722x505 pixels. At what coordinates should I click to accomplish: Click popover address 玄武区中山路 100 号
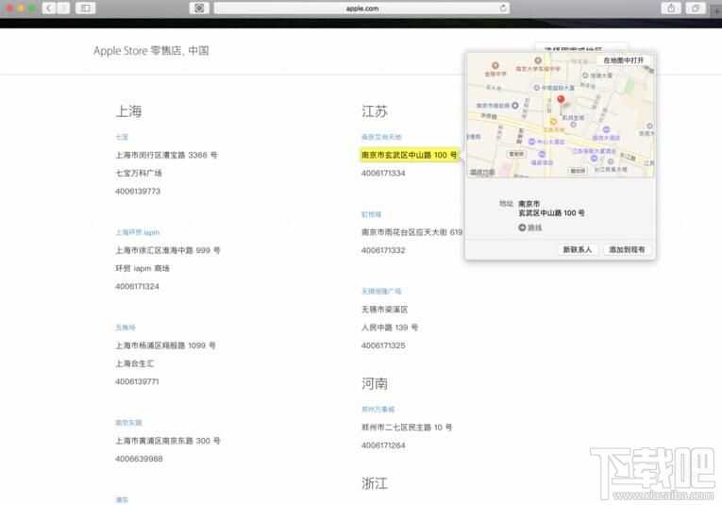tap(551, 213)
